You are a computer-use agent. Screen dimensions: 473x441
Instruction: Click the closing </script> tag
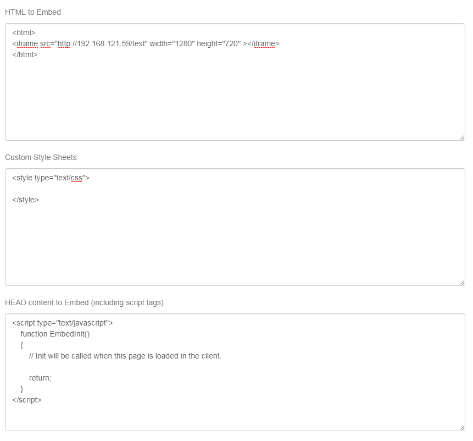(x=26, y=400)
